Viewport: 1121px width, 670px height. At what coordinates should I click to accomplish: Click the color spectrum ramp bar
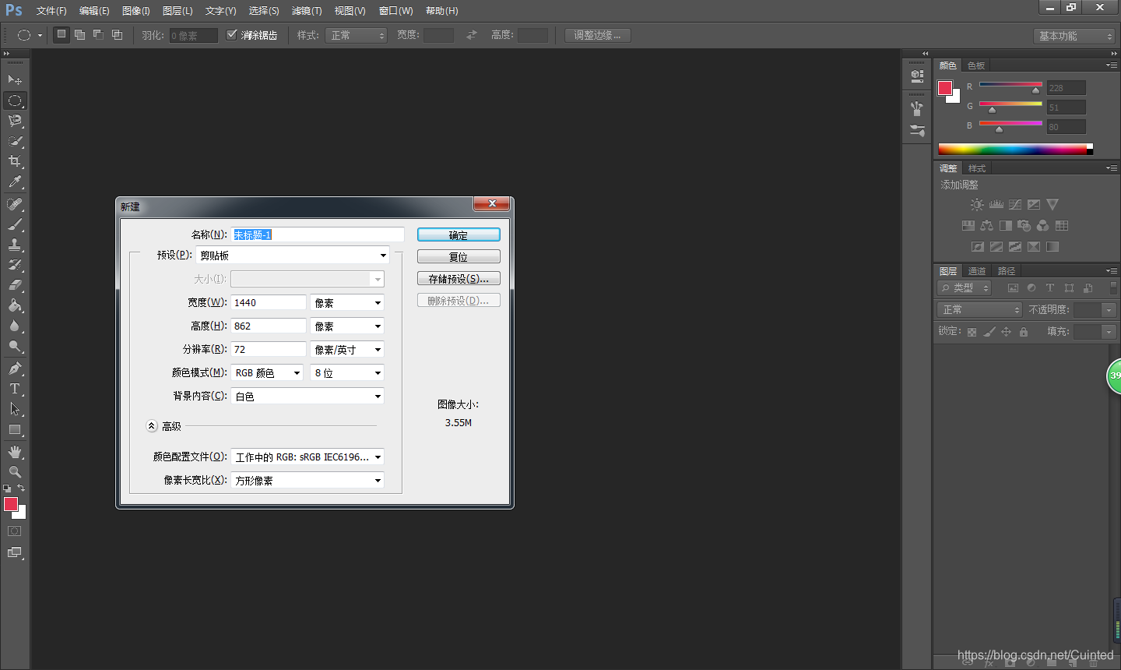coord(1015,150)
